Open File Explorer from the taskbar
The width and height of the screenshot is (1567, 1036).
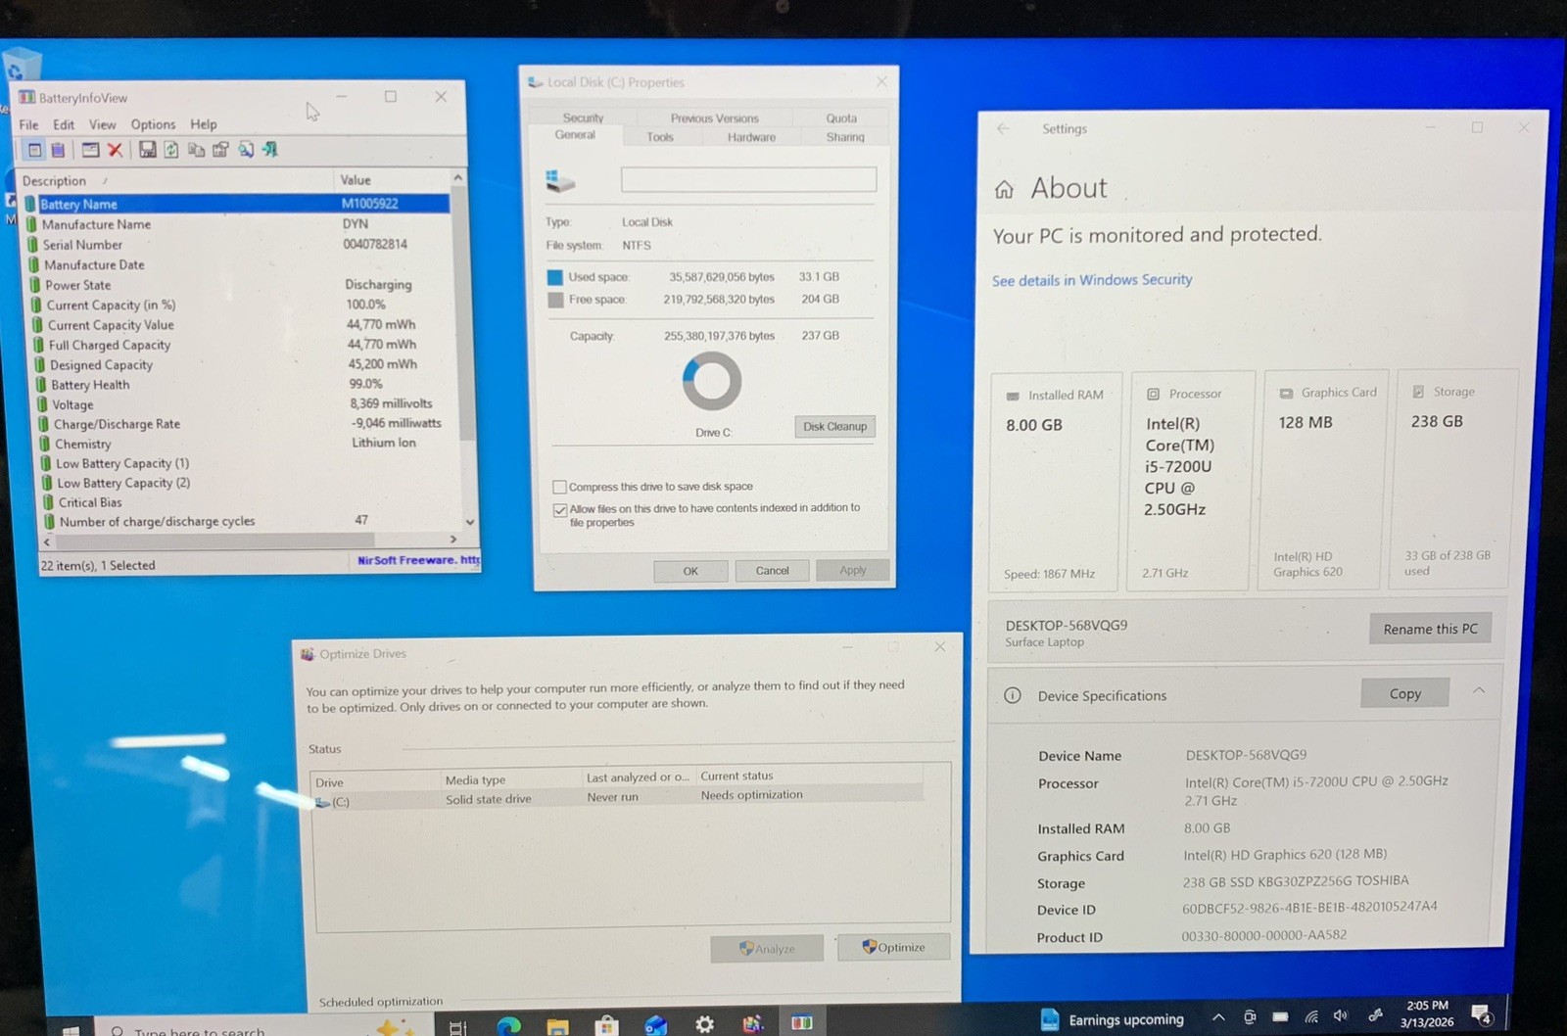click(x=557, y=1025)
